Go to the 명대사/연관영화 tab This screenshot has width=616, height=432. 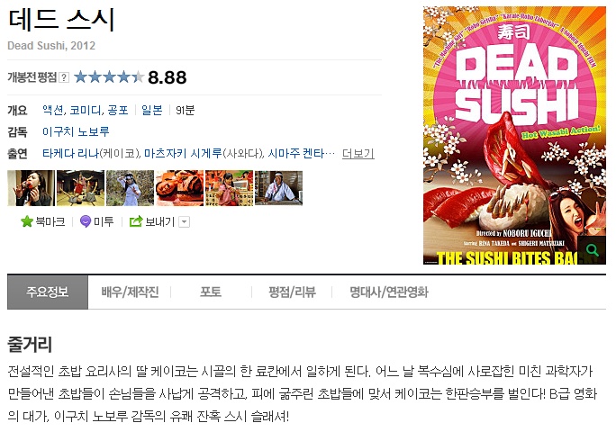pos(389,292)
